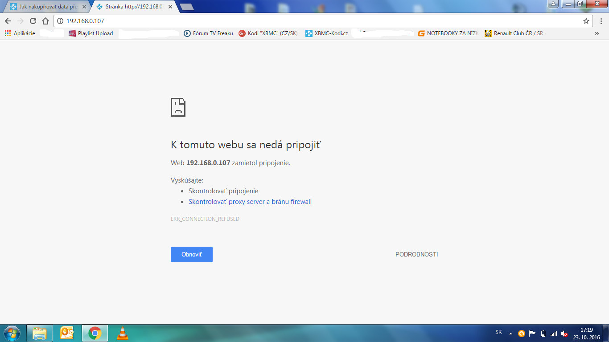Click Skontrolovať proxy server a bránu firewall
The width and height of the screenshot is (609, 342).
click(x=250, y=202)
